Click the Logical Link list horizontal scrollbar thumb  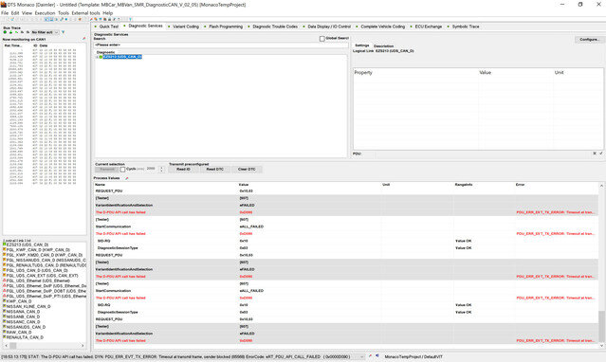tap(12, 345)
